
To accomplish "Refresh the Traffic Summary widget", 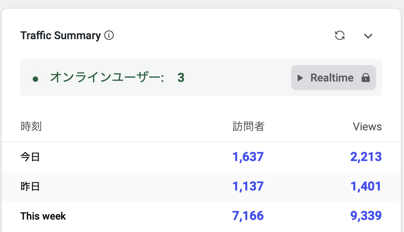I will [x=340, y=36].
